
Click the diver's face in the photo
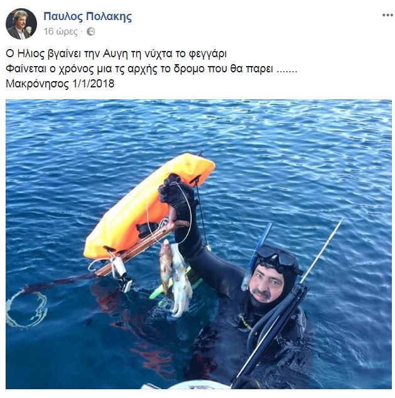[x=266, y=284]
